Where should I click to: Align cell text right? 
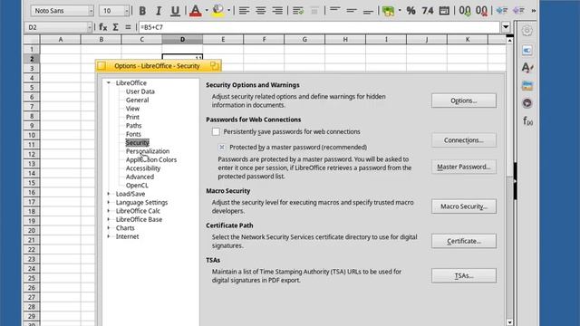(277, 11)
